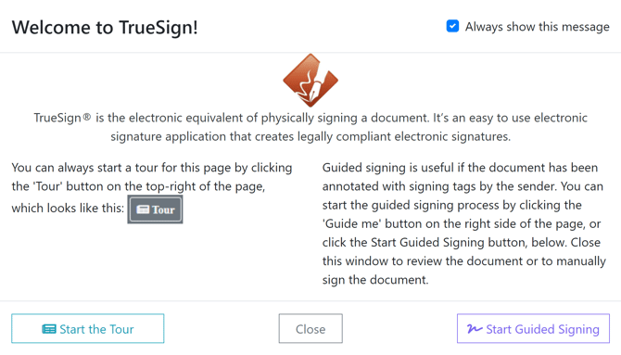Click the 'Welcome to TrueSign!' heading

(105, 28)
